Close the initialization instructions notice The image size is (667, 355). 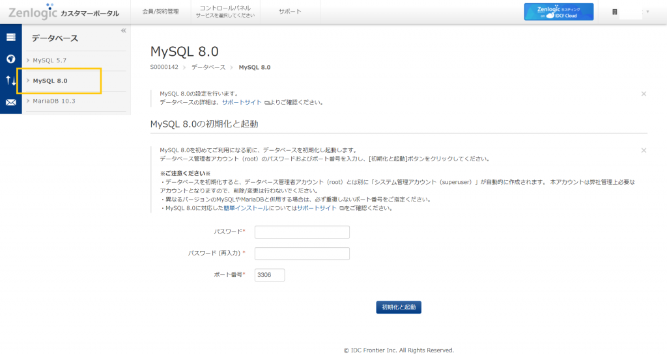(644, 150)
